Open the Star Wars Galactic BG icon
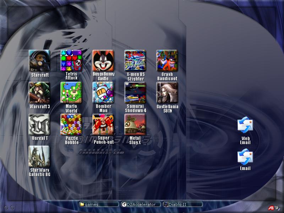 (x=39, y=156)
